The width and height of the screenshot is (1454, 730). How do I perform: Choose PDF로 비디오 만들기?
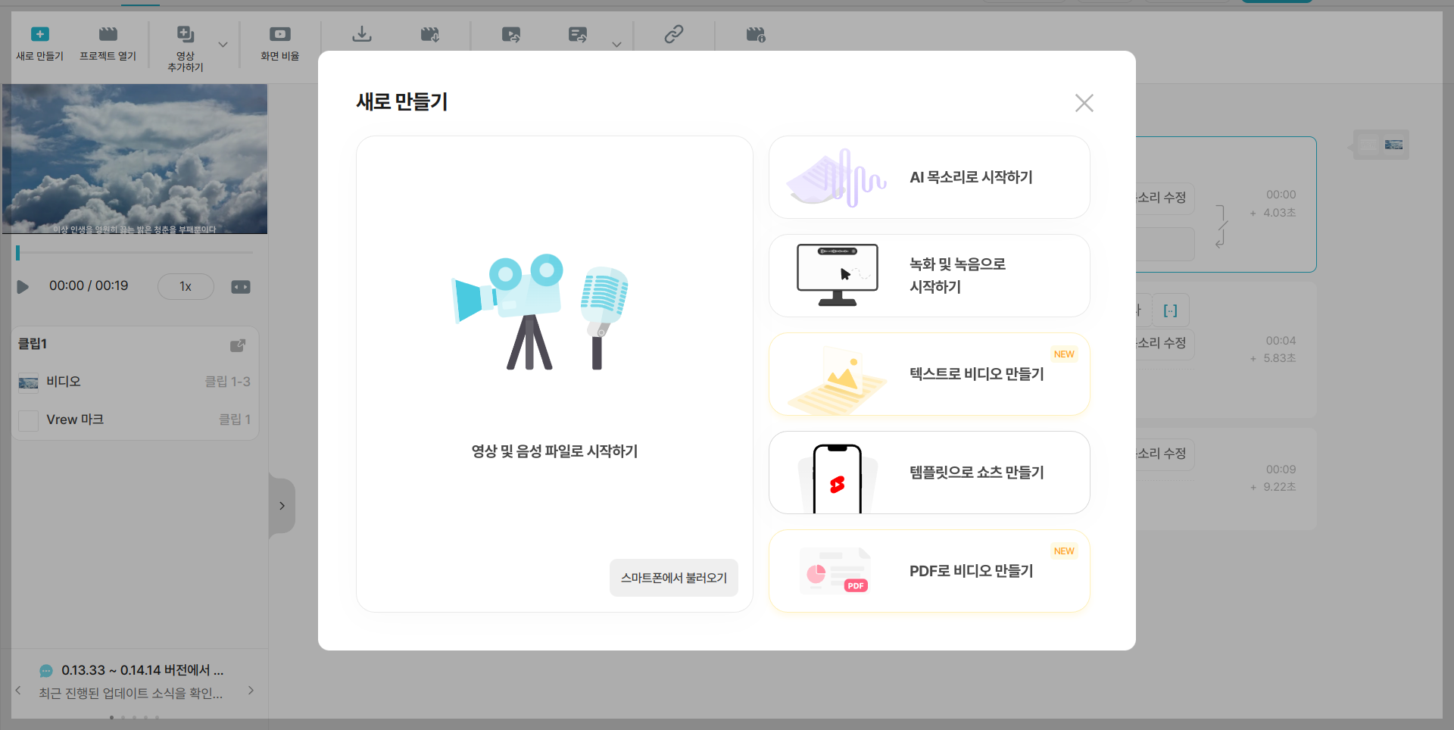(928, 570)
